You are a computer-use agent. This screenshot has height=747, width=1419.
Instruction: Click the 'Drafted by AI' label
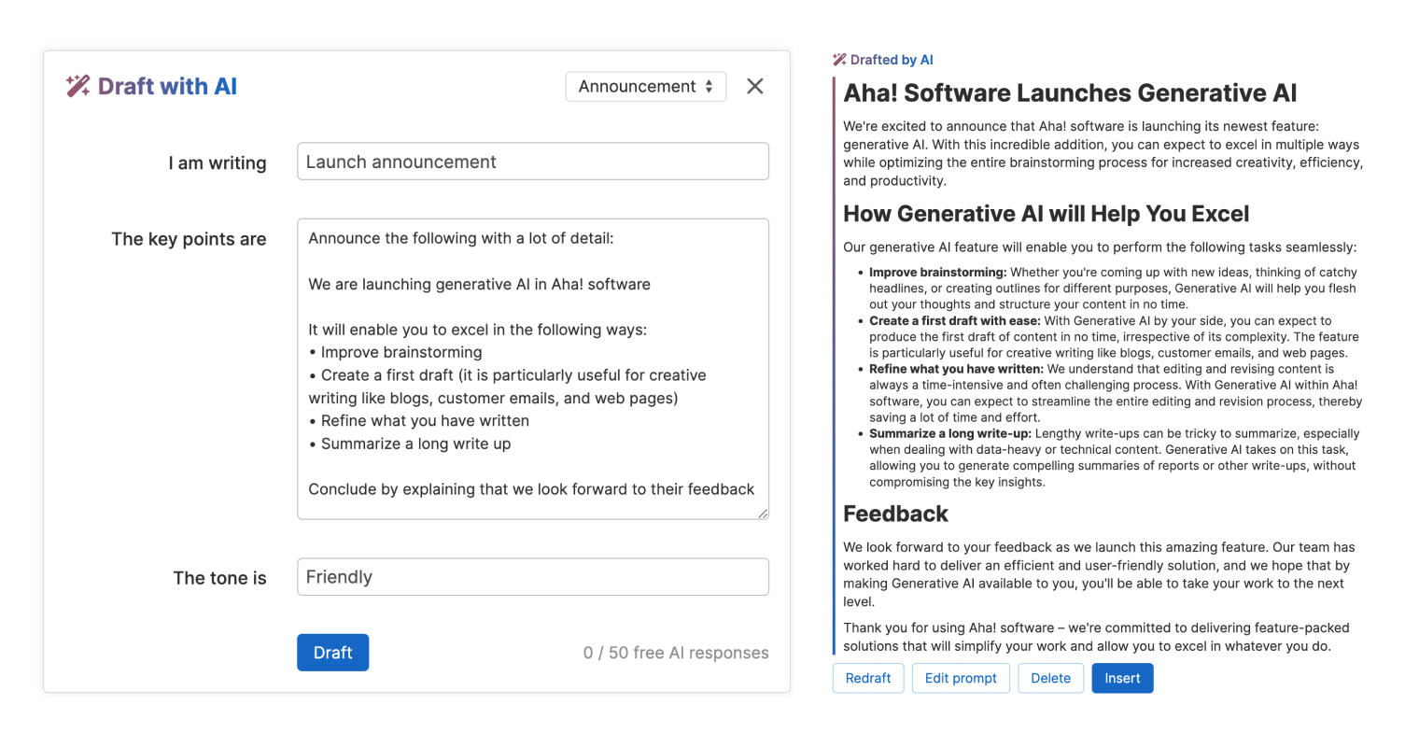pos(891,59)
